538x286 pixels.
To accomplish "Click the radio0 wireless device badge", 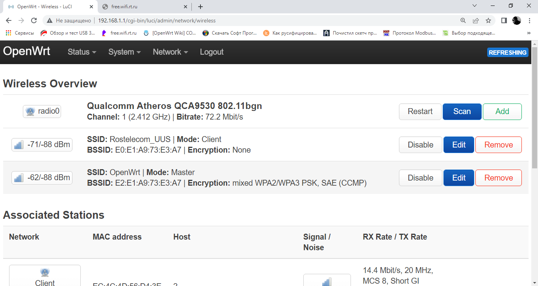I will [42, 111].
